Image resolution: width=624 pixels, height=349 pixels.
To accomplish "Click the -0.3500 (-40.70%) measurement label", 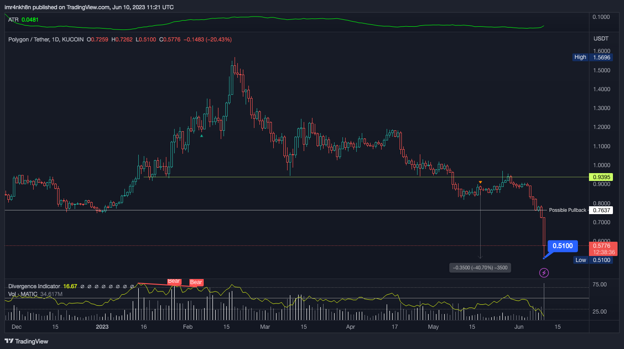I will coord(480,268).
